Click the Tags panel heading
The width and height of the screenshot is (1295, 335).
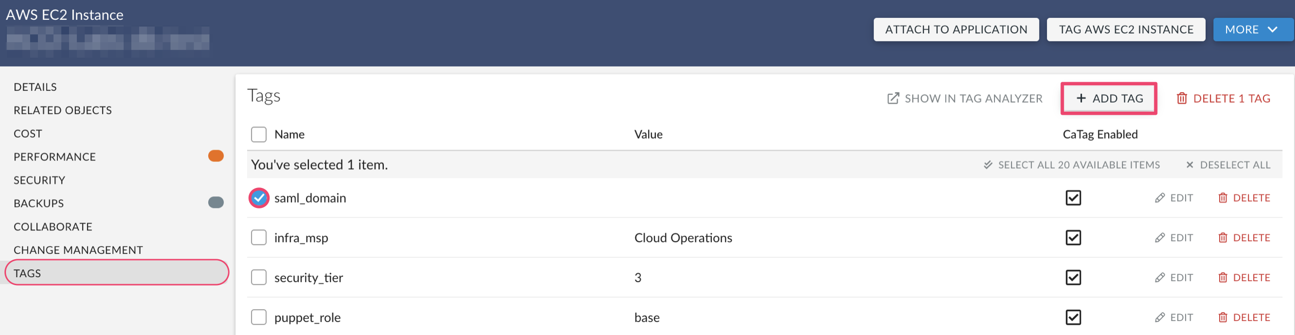264,95
